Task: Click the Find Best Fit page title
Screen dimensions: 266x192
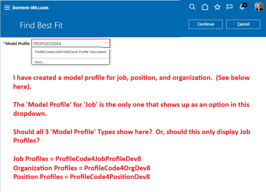Action: 41,25
